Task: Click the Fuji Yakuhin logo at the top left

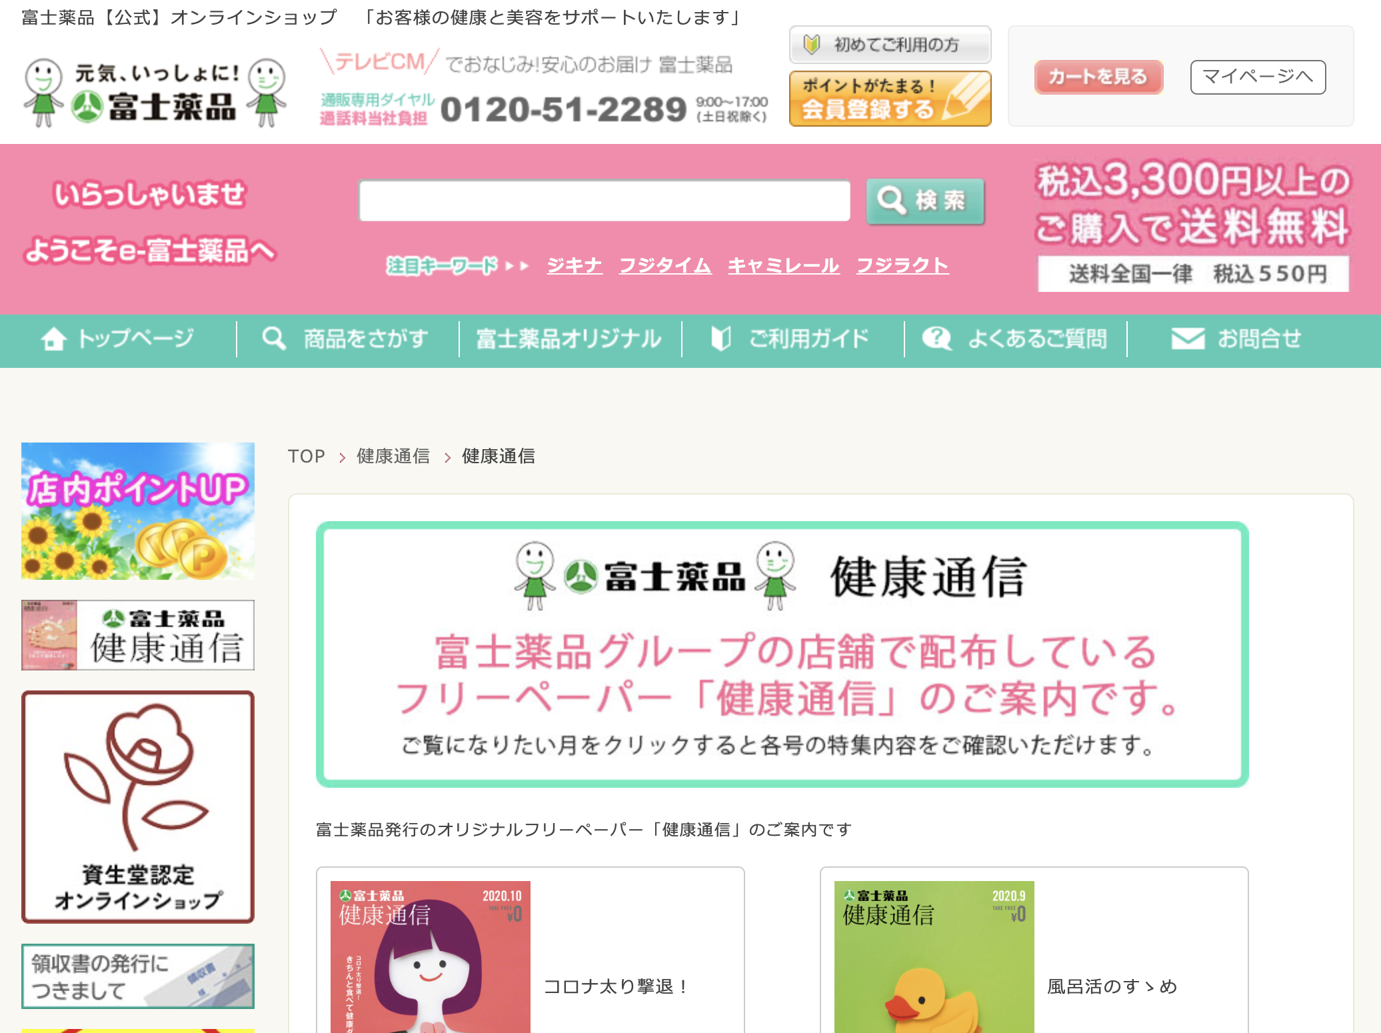Action: (155, 92)
